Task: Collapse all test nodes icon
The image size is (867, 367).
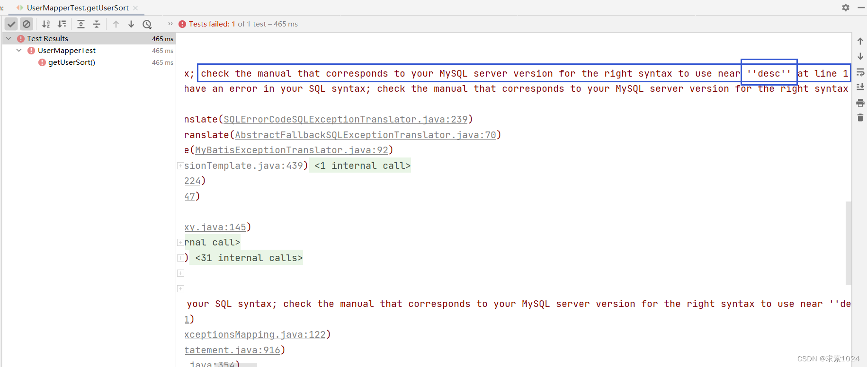Action: [97, 24]
